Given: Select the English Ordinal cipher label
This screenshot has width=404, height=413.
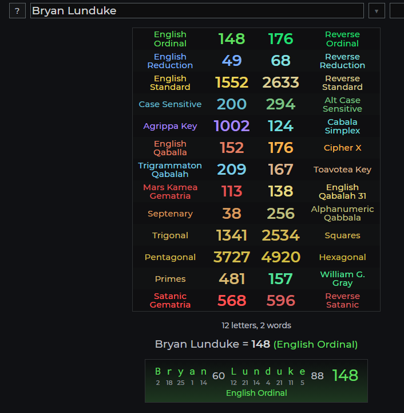Looking at the screenshot, I should pyautogui.click(x=170, y=39).
